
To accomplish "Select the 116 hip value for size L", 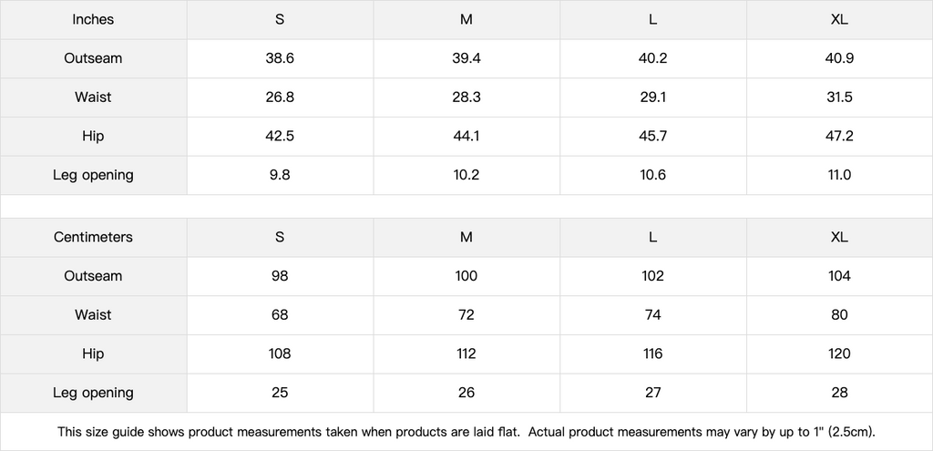I will [653, 354].
